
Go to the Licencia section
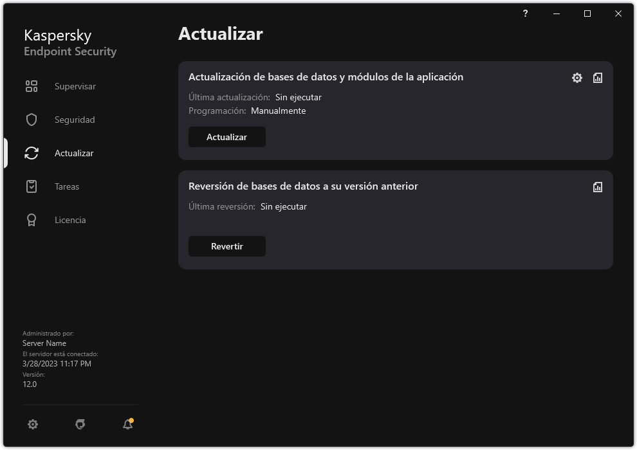click(69, 219)
